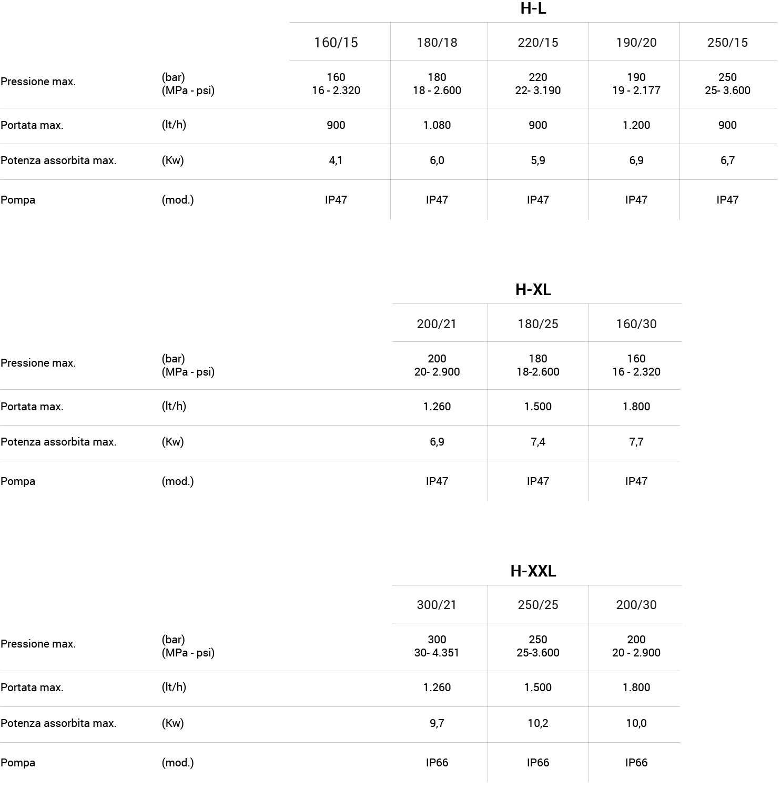This screenshot has width=781, height=809.
Task: Select the 200/21 model column header
Action: [x=437, y=324]
